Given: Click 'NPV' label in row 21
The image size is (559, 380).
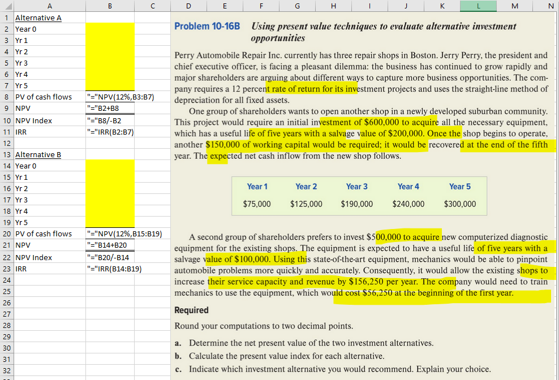Looking at the screenshot, I should click(x=23, y=245).
